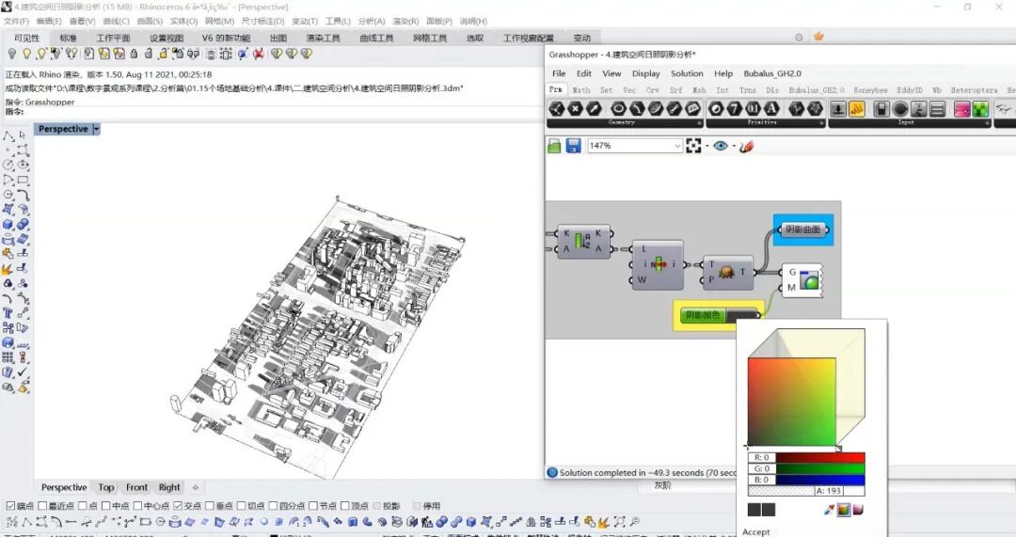Screen dimensions: 1016x537
Task: Add the Value List component in Input group
Action: tap(937, 109)
